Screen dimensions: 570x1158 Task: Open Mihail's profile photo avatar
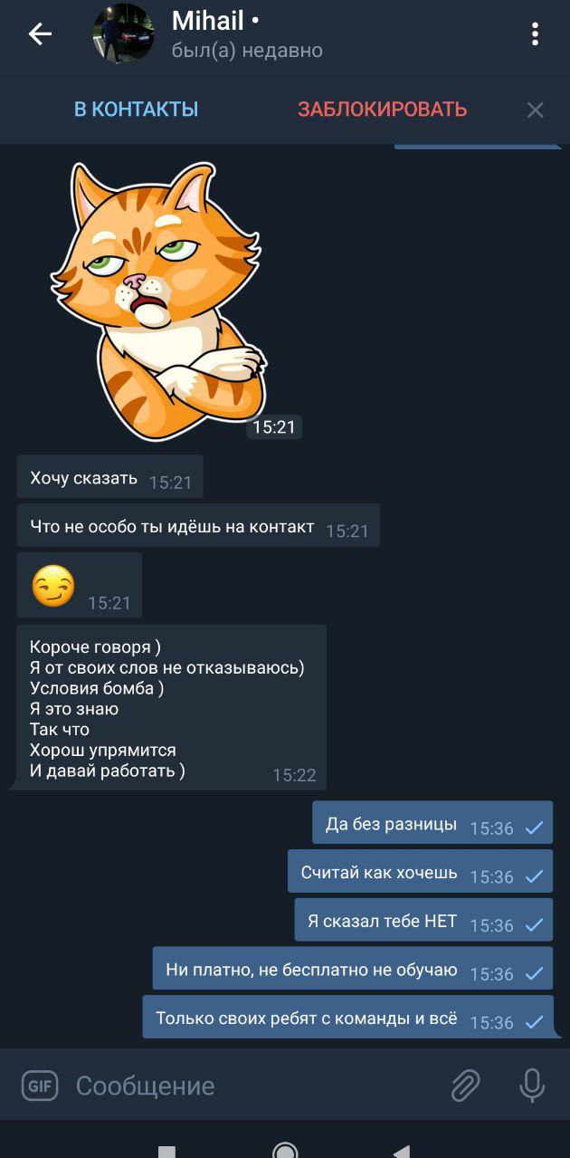(124, 34)
